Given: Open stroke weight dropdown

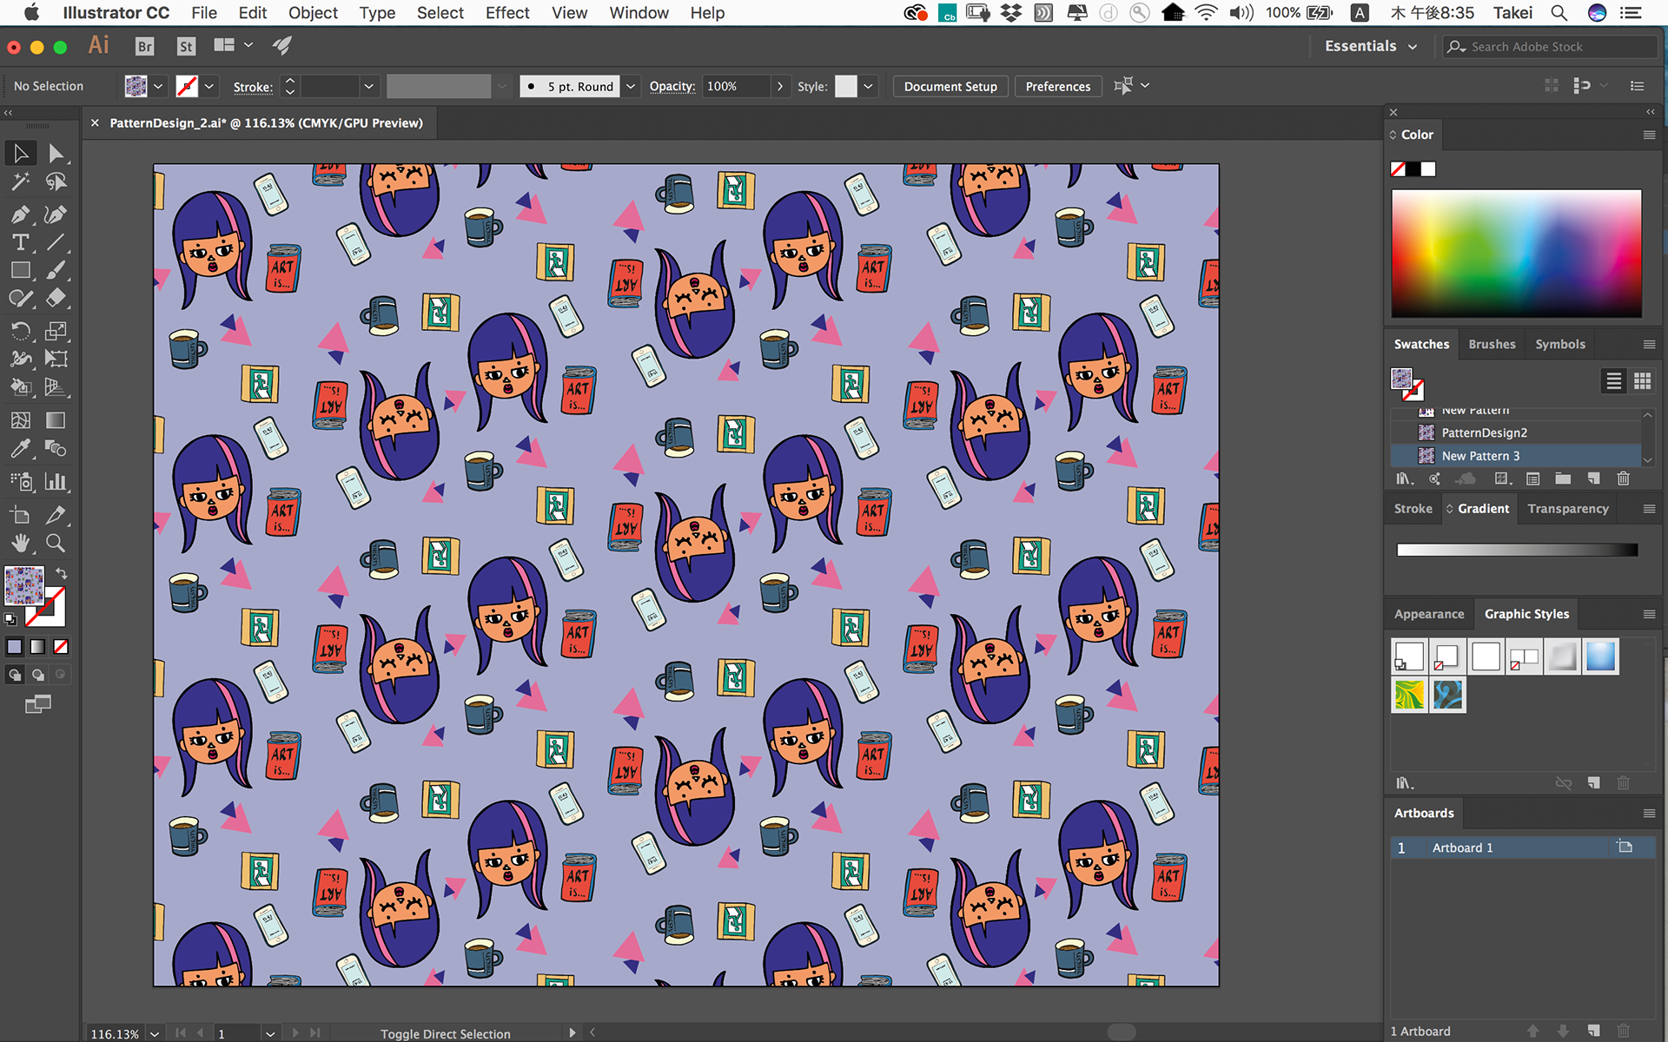Looking at the screenshot, I should [x=368, y=86].
